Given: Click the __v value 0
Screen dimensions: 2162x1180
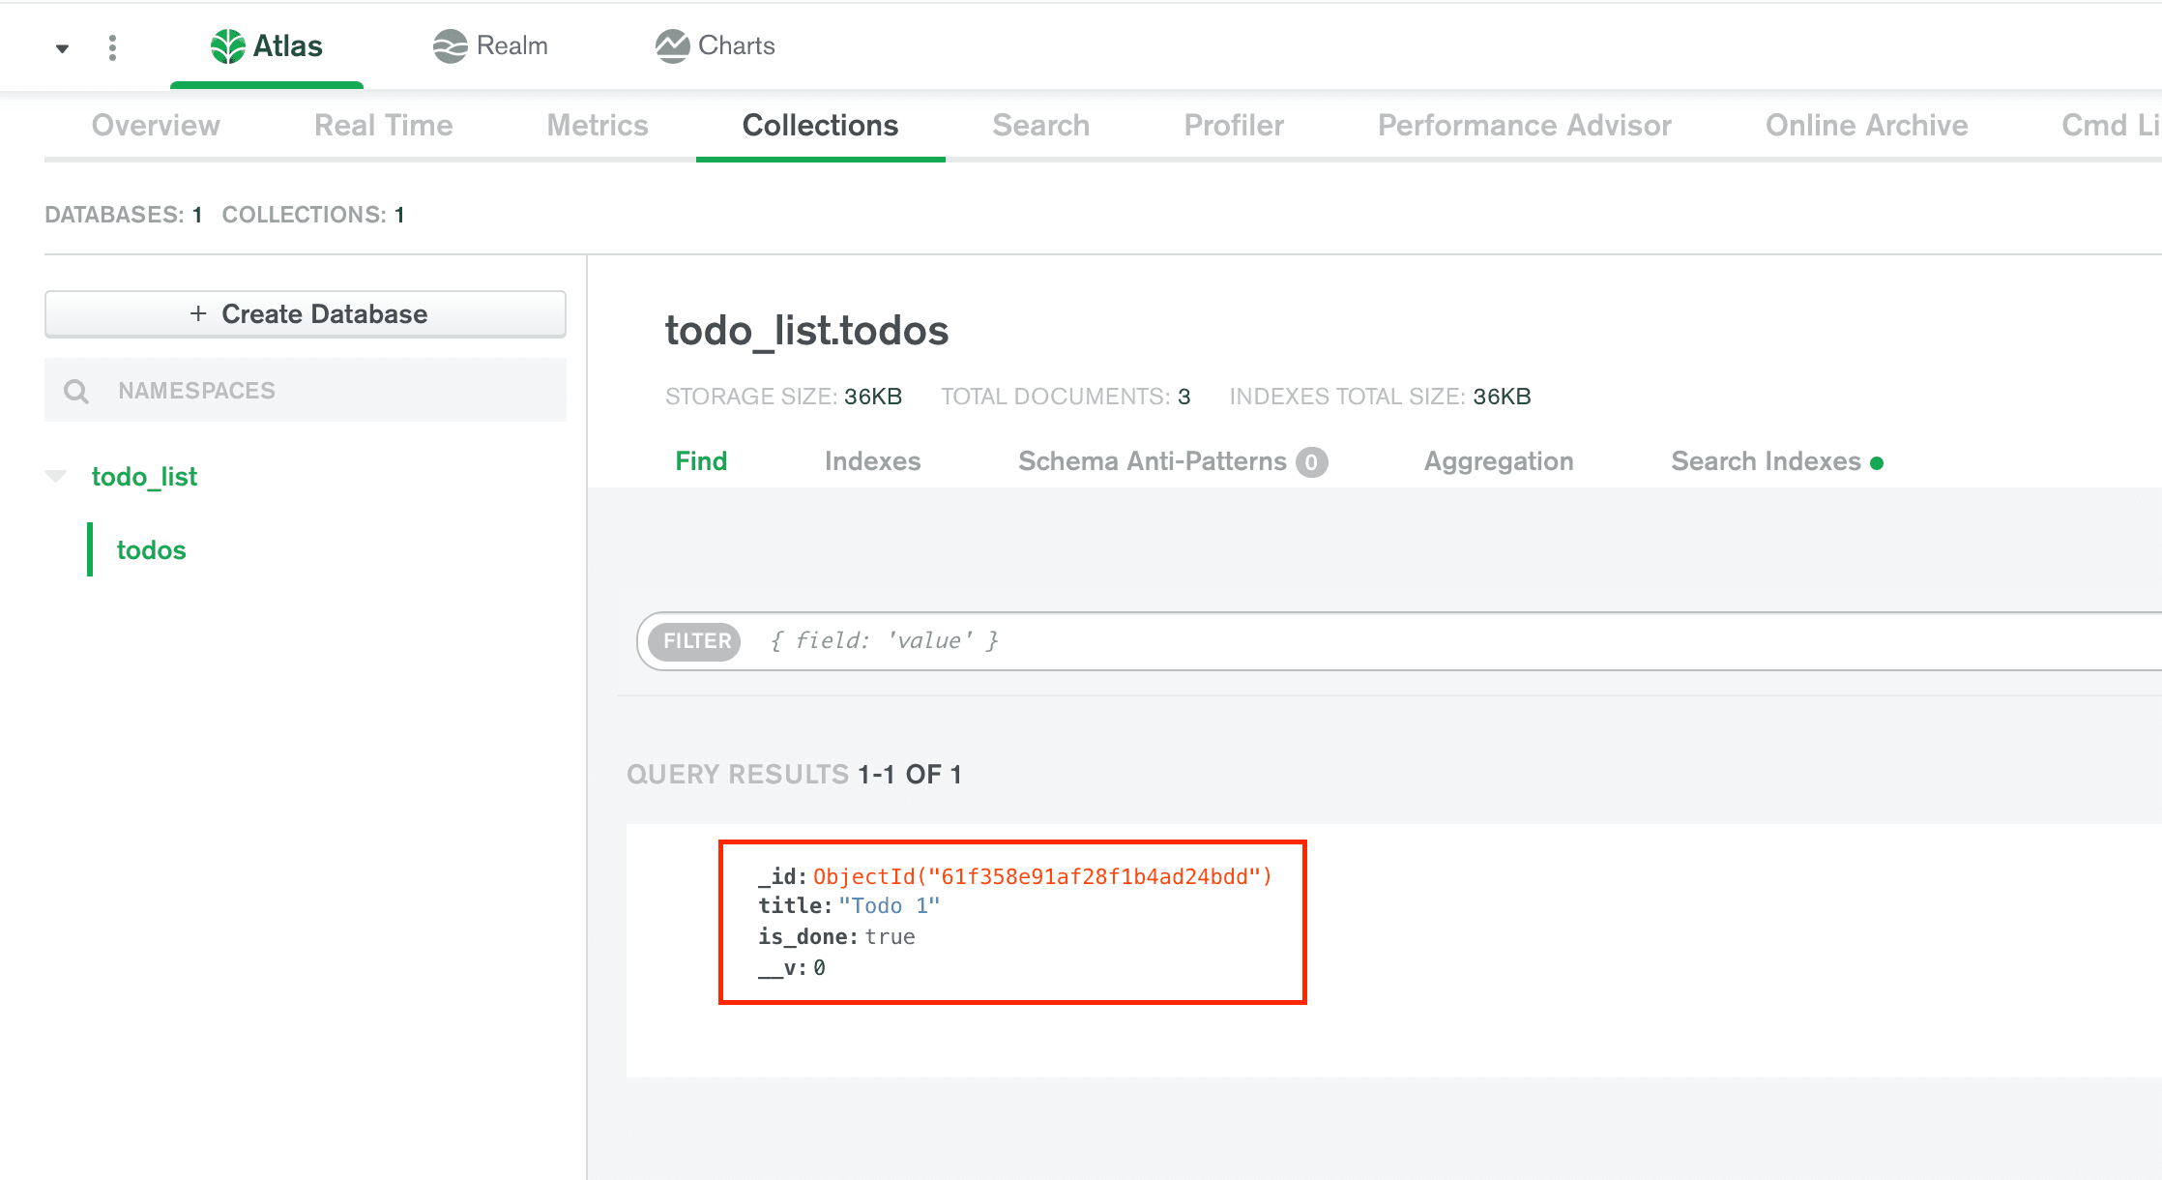Looking at the screenshot, I should click(x=819, y=967).
